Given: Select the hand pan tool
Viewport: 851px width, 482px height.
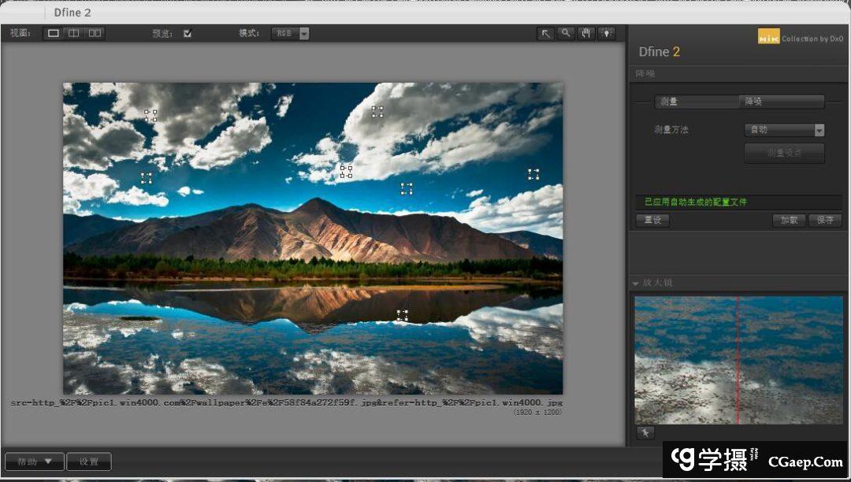Looking at the screenshot, I should [586, 33].
